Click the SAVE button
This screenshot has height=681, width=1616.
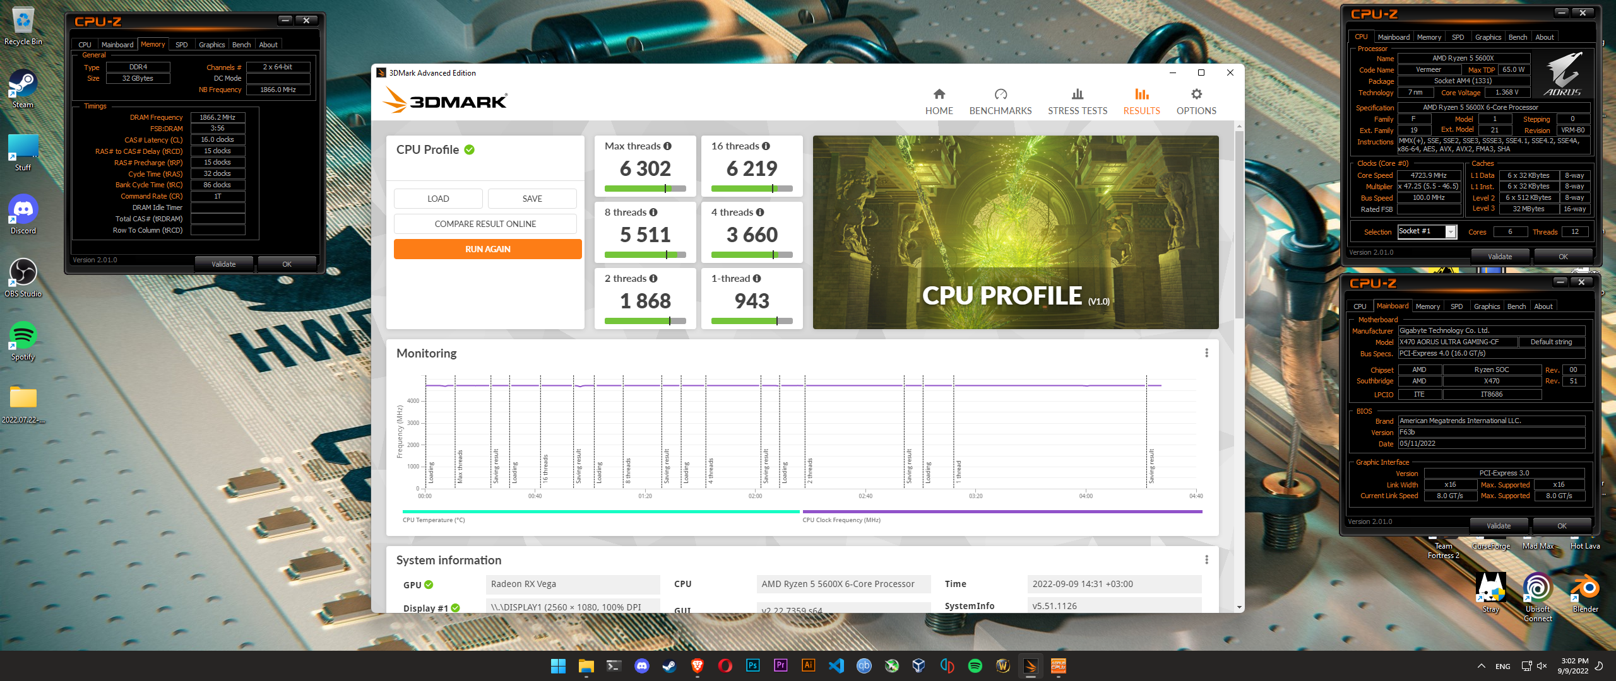532,199
